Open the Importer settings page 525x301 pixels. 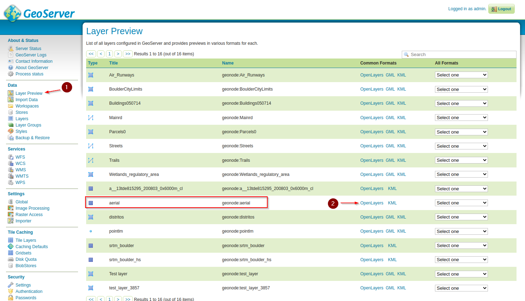point(23,221)
